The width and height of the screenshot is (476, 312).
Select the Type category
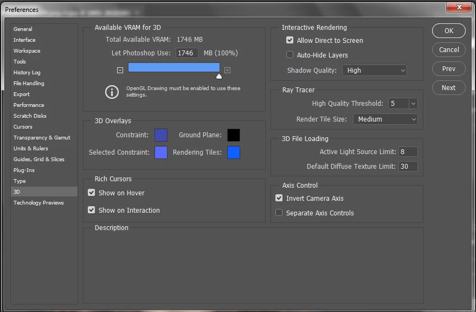(44, 181)
